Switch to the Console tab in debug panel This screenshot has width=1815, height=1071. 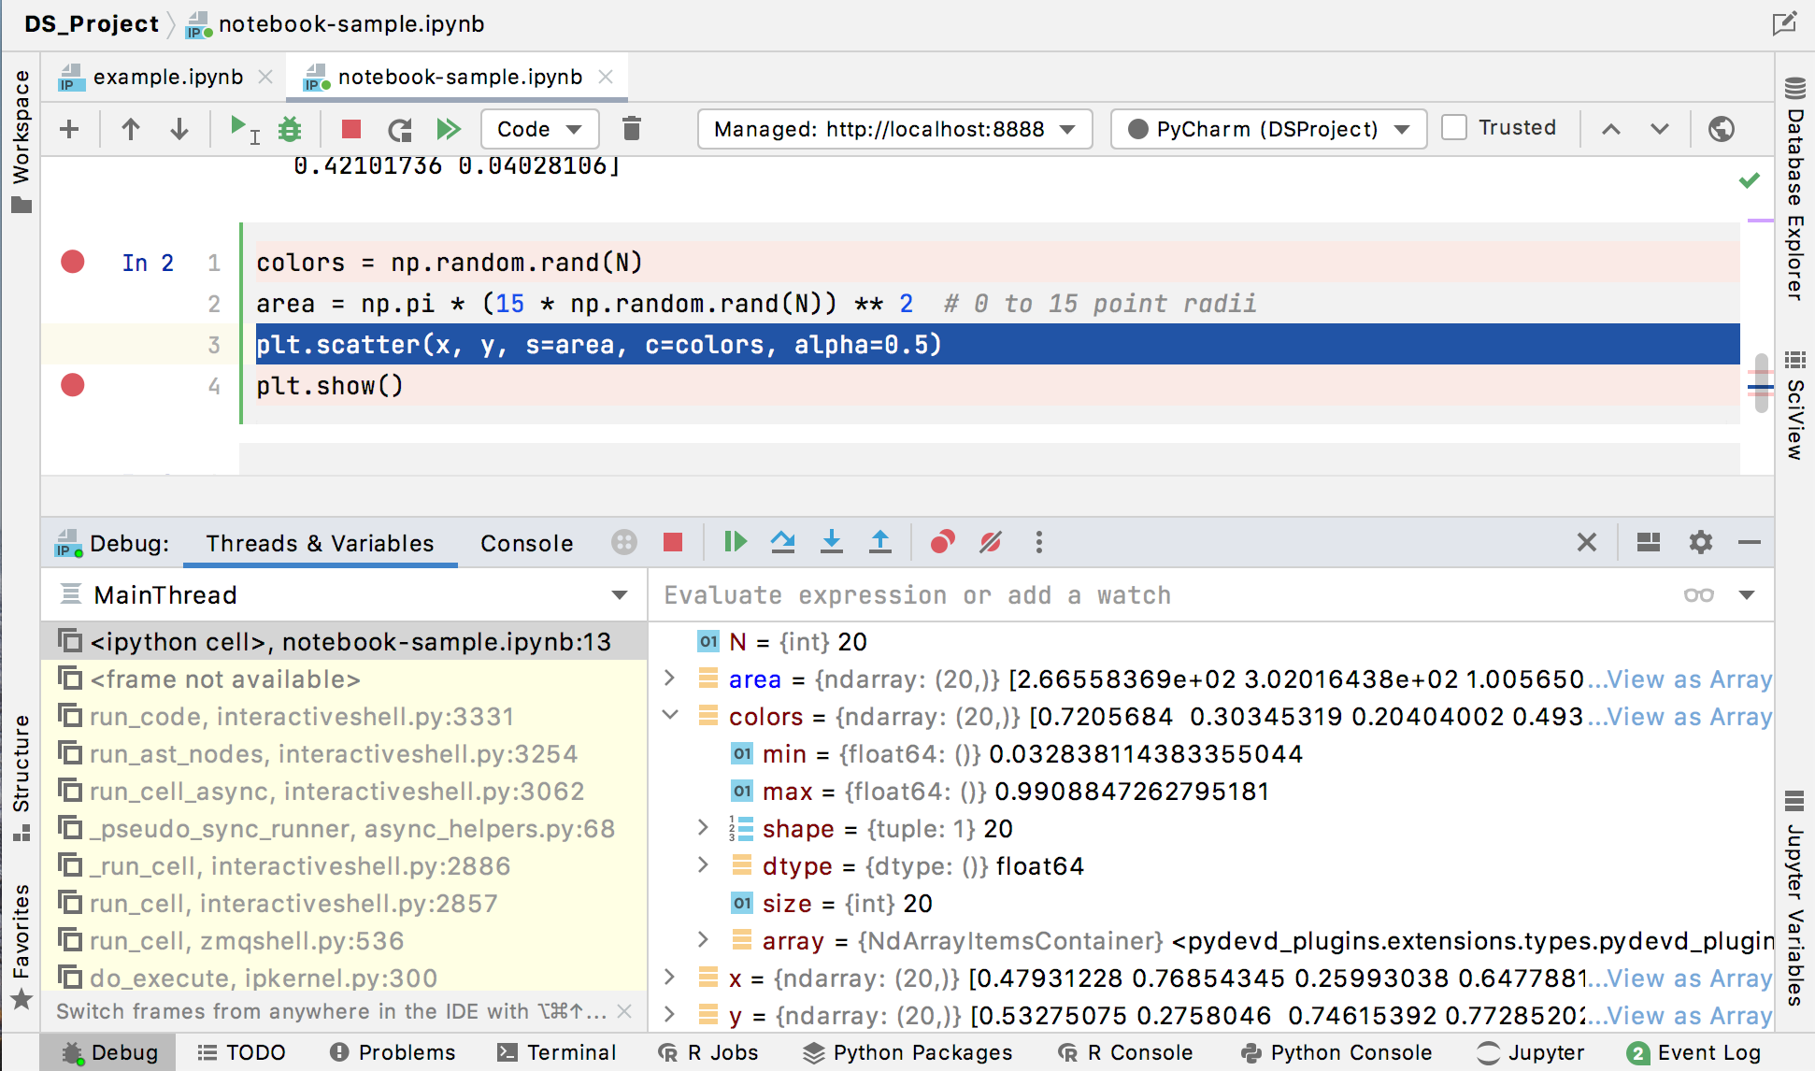coord(528,542)
